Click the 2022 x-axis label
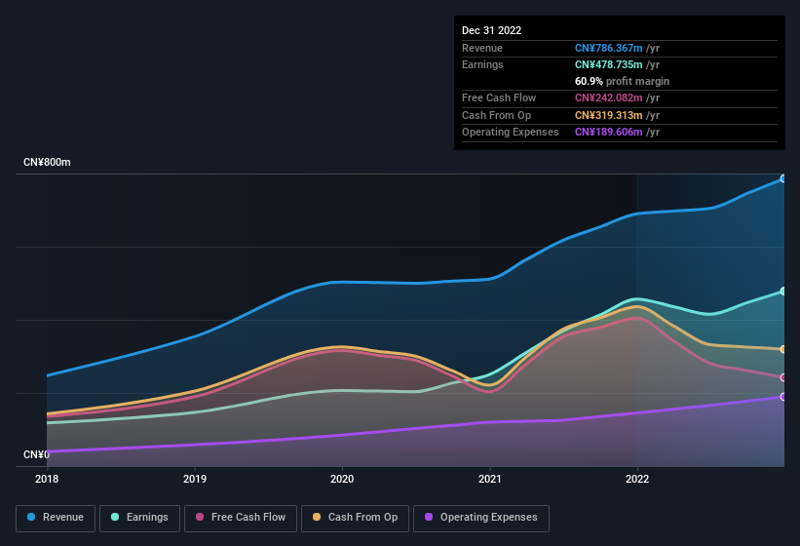 click(637, 479)
